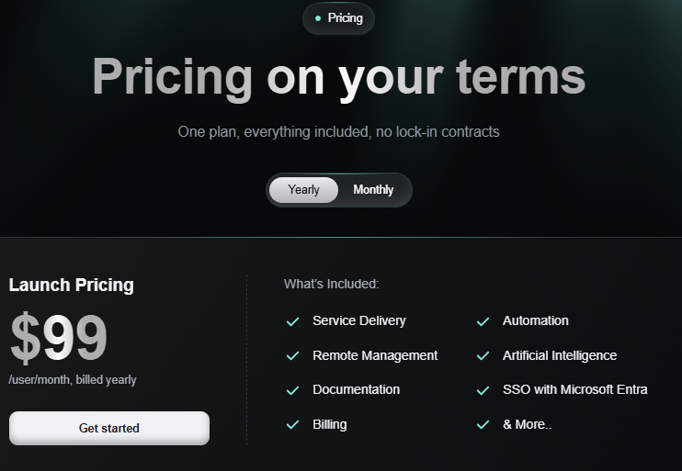This screenshot has height=471, width=682.
Task: Switch billing toggle to Monthly
Action: click(373, 190)
